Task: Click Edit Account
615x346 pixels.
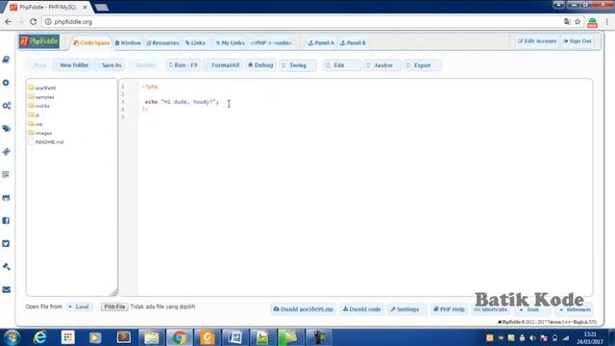Action: tap(537, 41)
